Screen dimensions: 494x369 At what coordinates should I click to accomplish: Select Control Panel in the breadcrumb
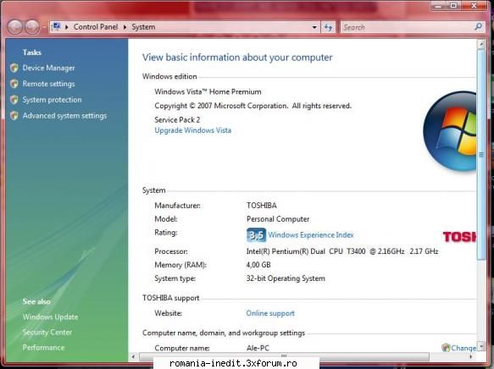coord(96,27)
